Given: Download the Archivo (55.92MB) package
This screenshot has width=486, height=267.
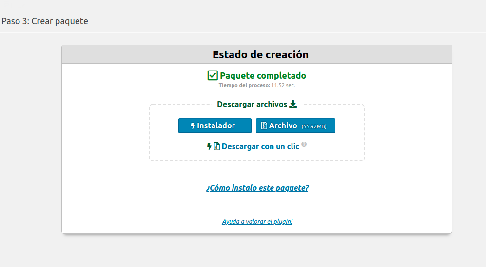Looking at the screenshot, I should tap(295, 125).
